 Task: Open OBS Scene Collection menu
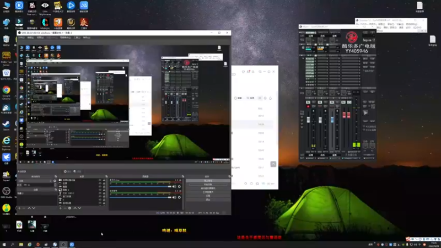tap(65, 37)
